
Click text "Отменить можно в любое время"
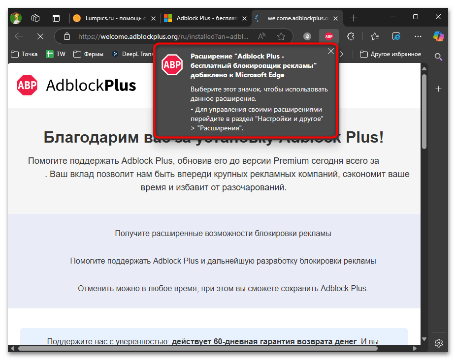[x=137, y=289]
